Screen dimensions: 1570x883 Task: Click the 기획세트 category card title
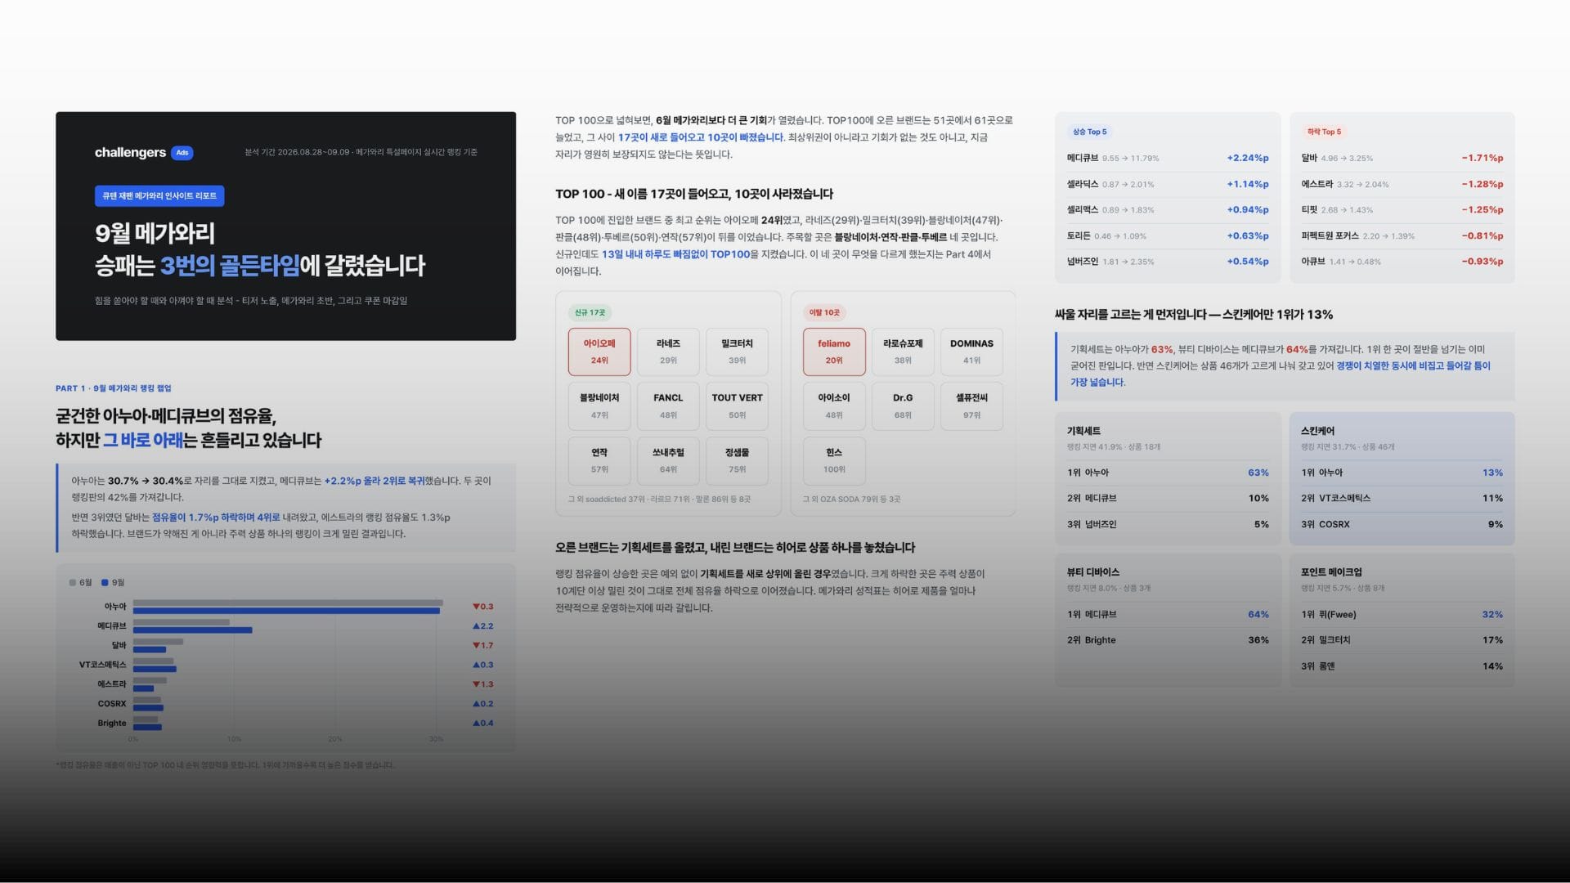click(x=1083, y=431)
